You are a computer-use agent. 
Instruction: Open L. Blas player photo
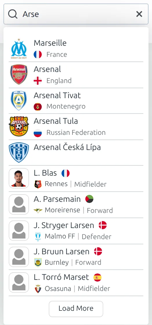click(x=19, y=178)
